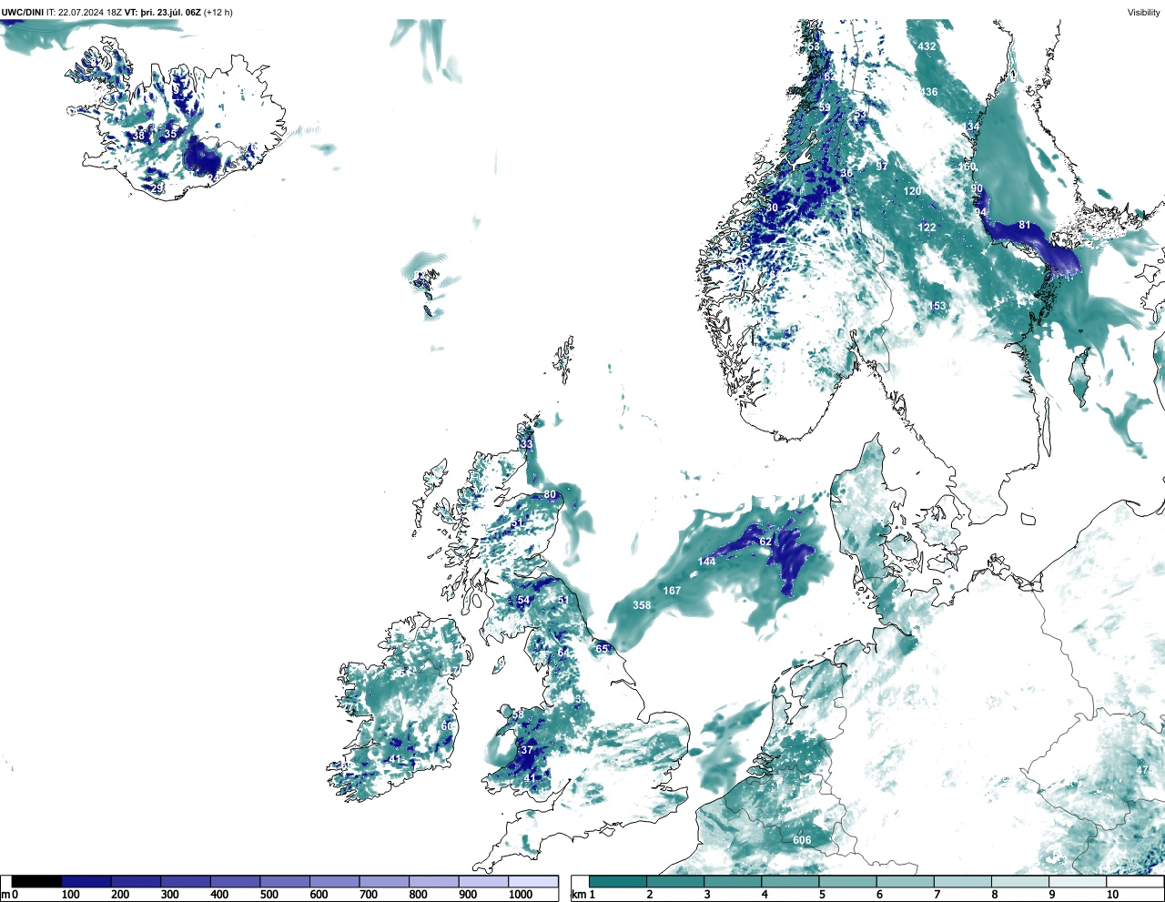
Task: Click the 606 value over Belgium
Action: coord(802,840)
